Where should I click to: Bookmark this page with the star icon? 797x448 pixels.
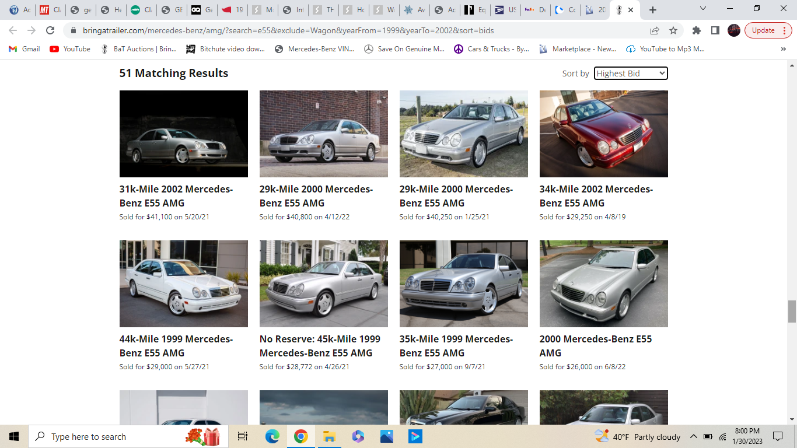click(673, 30)
